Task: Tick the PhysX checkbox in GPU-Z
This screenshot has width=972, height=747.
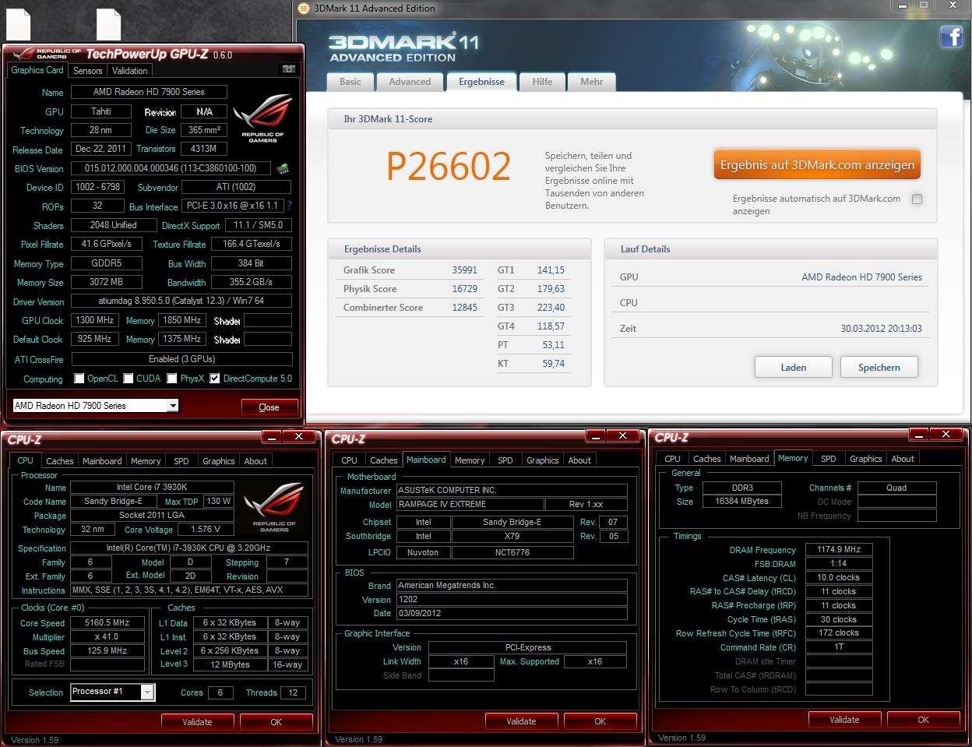Action: pyautogui.click(x=172, y=379)
